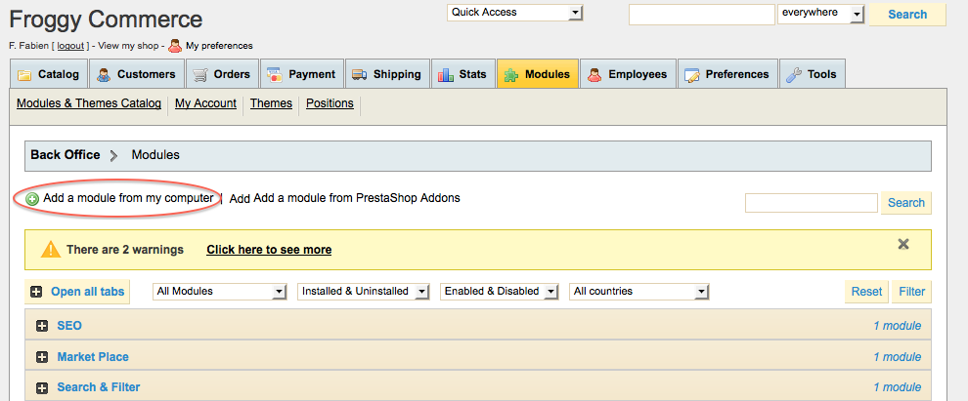Open the All countries dropdown
Image resolution: width=968 pixels, height=401 pixels.
click(638, 292)
